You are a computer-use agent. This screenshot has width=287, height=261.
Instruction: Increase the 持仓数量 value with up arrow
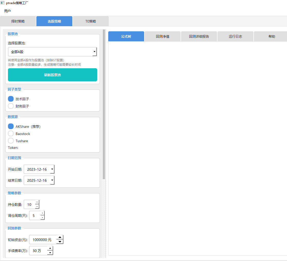(x=37, y=202)
